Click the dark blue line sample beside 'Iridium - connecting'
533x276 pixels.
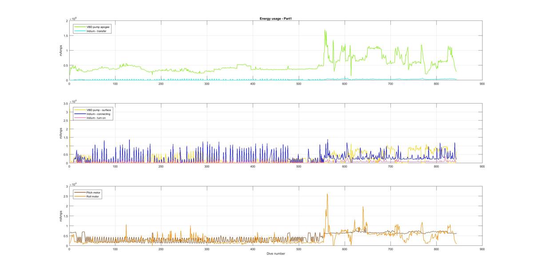pos(80,114)
